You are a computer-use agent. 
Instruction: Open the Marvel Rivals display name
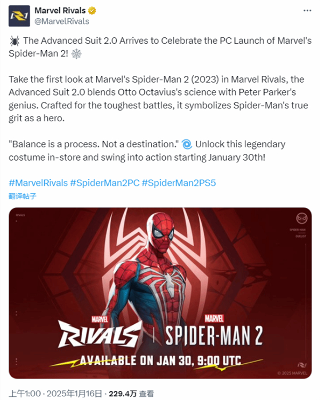click(60, 11)
